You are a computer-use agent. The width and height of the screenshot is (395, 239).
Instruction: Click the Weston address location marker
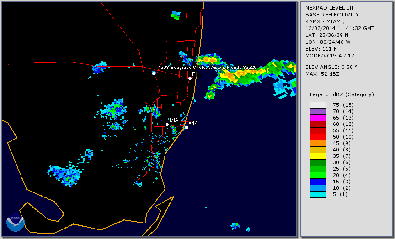[154, 73]
